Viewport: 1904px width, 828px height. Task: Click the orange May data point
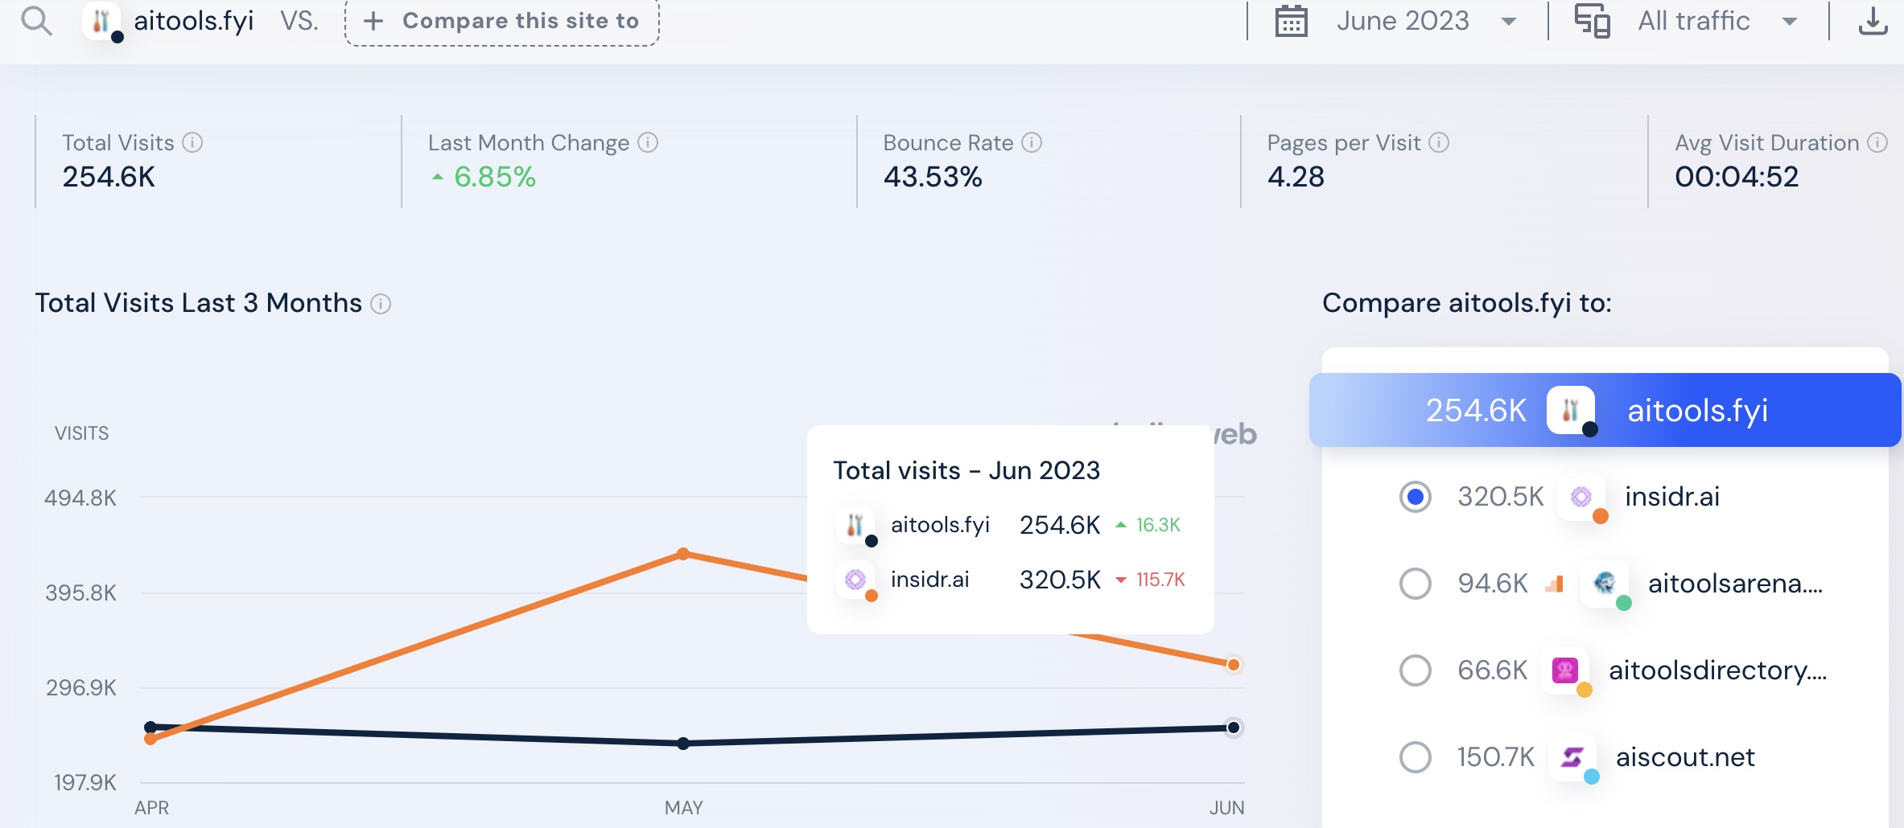point(683,554)
